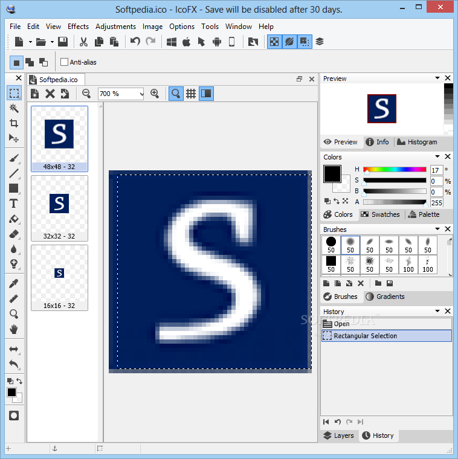Open the Adjustments menu
458x459 pixels.
click(x=115, y=27)
